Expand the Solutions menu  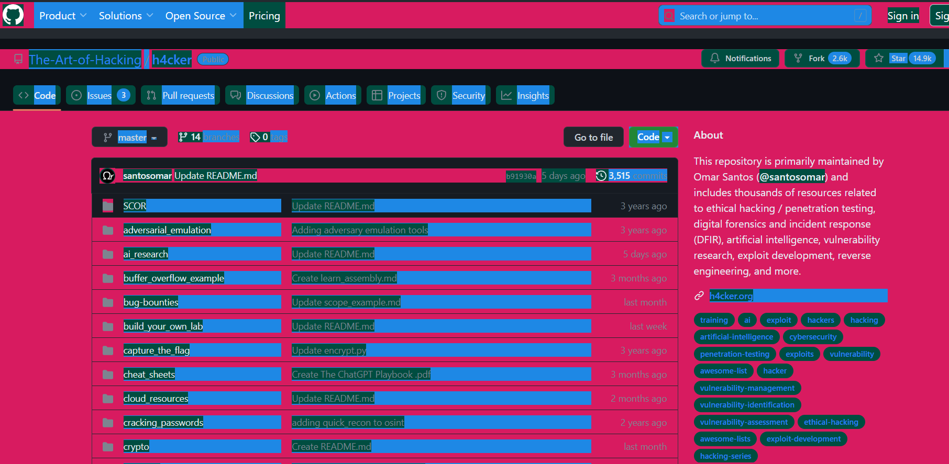point(126,16)
